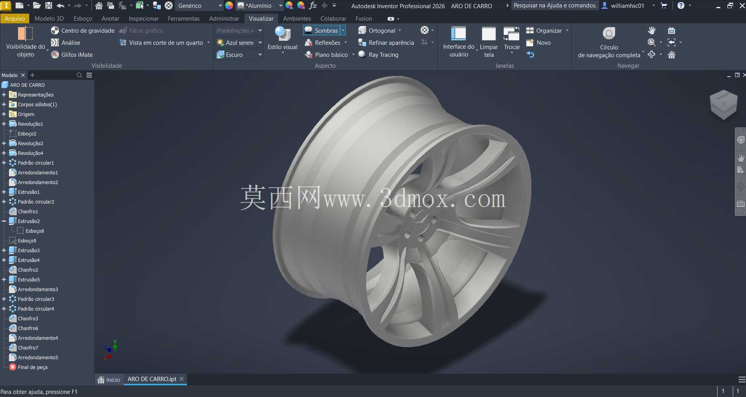This screenshot has width=746, height=397.
Task: Expand the Revolução1 tree node
Action: [4, 124]
